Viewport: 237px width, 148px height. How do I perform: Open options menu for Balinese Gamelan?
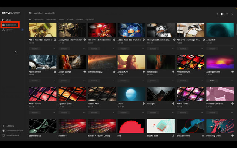pyautogui.click(x=232, y=113)
